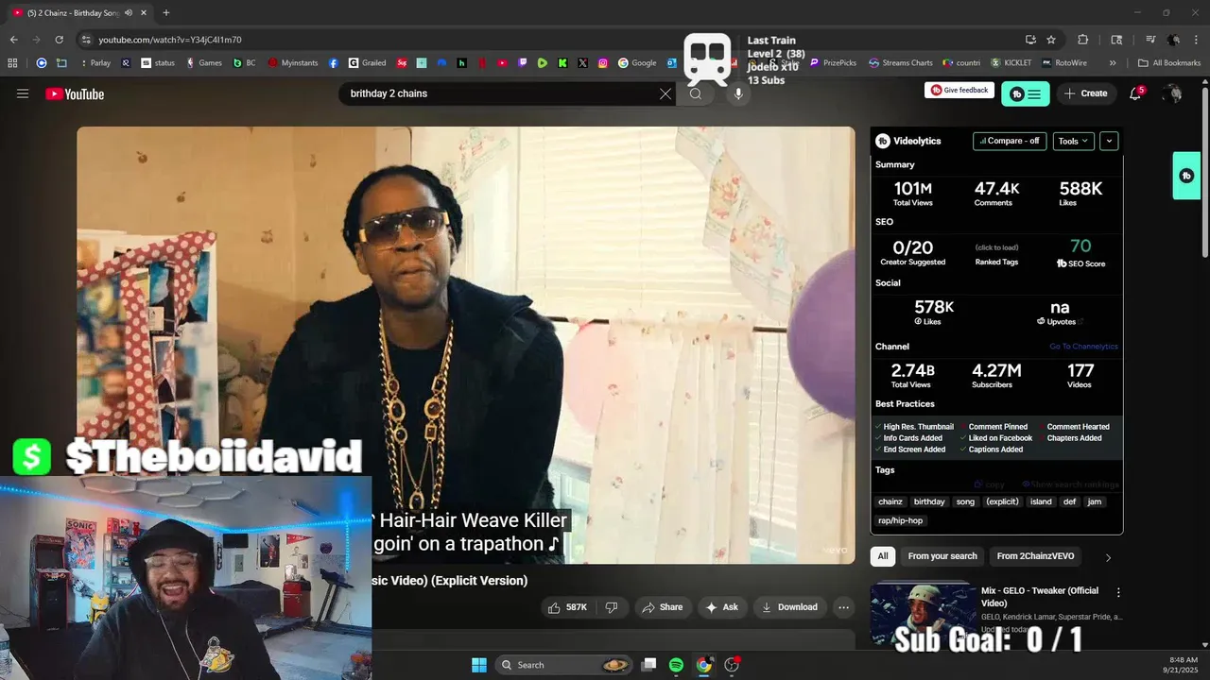Click the browser back arrow
Image resolution: width=1210 pixels, height=680 pixels.
click(x=13, y=40)
